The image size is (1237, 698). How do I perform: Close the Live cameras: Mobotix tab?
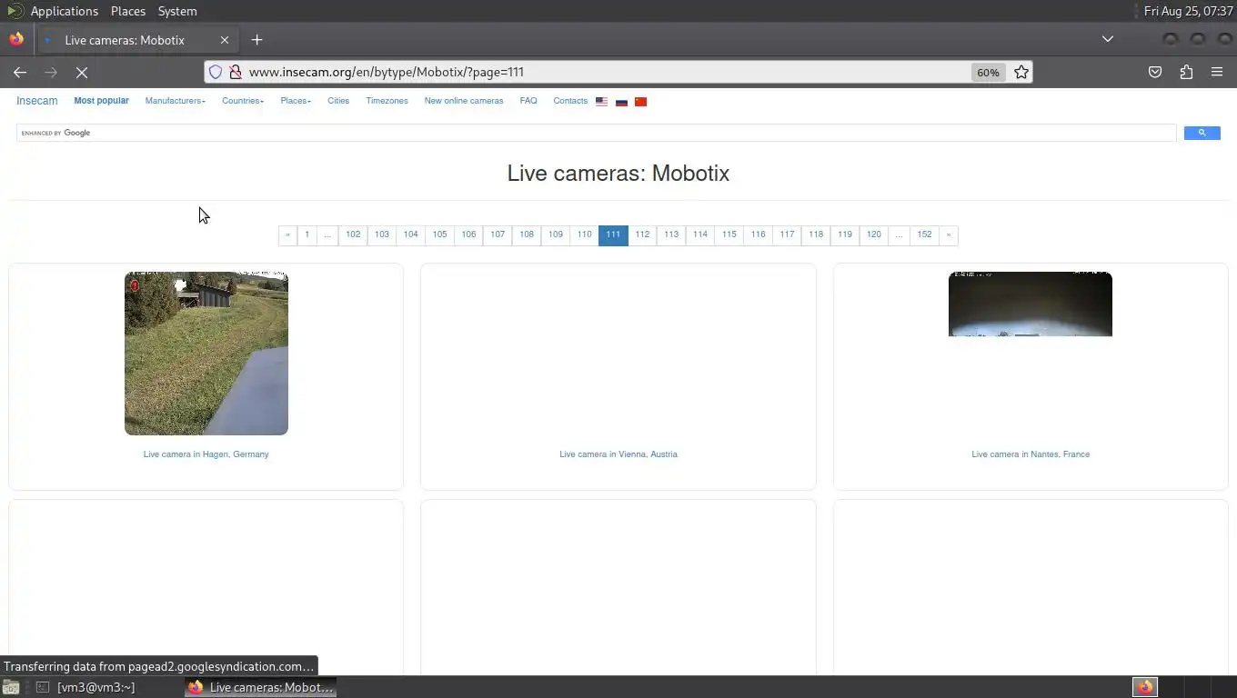225,40
